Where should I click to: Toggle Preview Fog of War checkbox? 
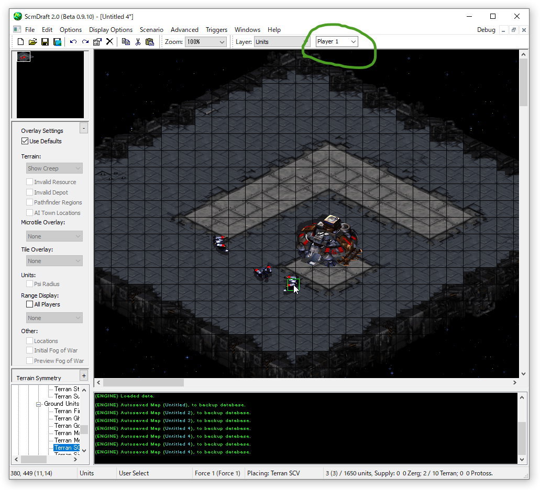(x=30, y=361)
